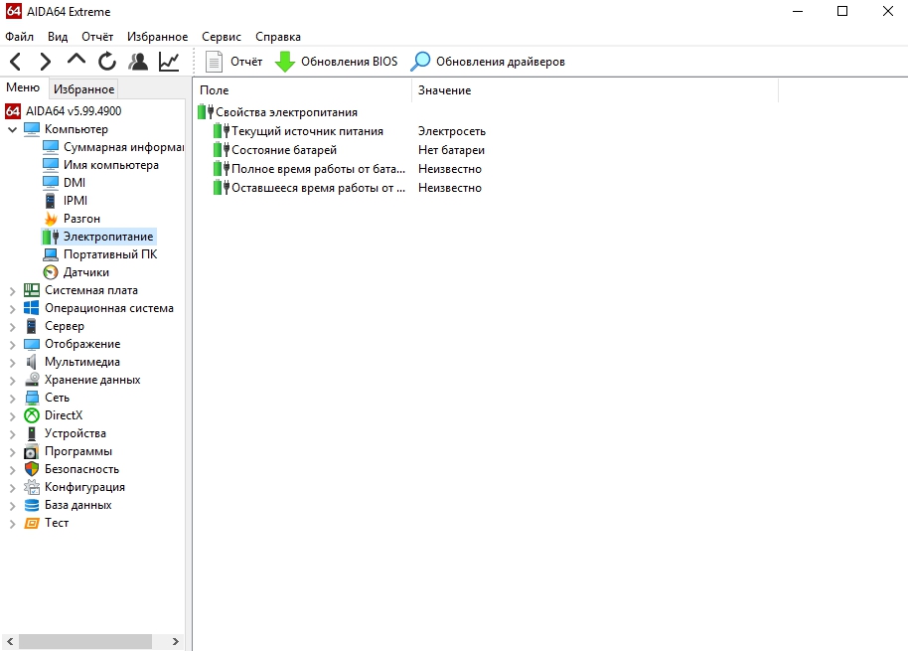
Task: Open the Вид menu
Action: 58,37
